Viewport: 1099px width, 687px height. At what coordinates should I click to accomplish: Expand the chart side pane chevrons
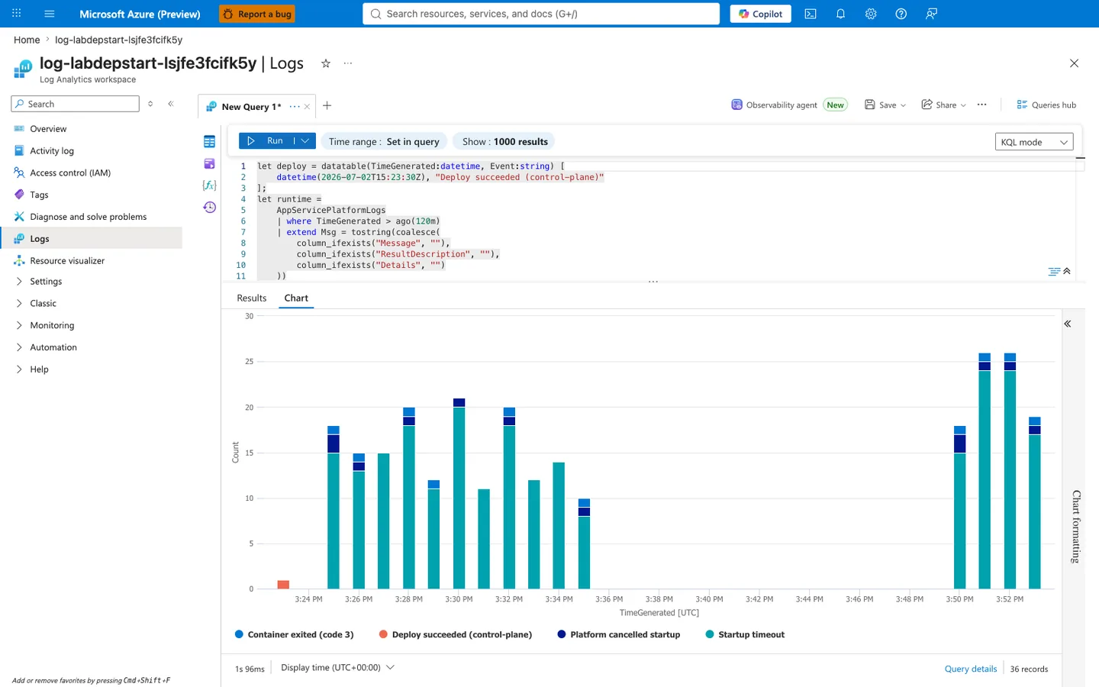[x=1068, y=324]
